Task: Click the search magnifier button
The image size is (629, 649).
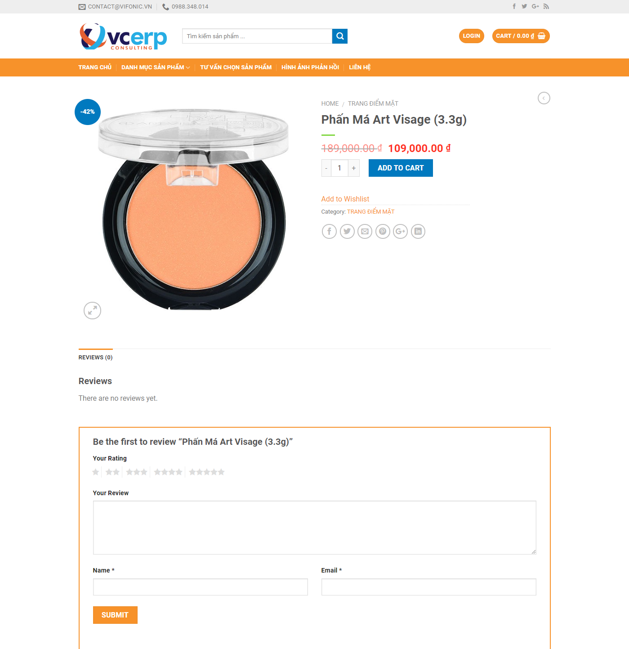Action: (x=340, y=36)
